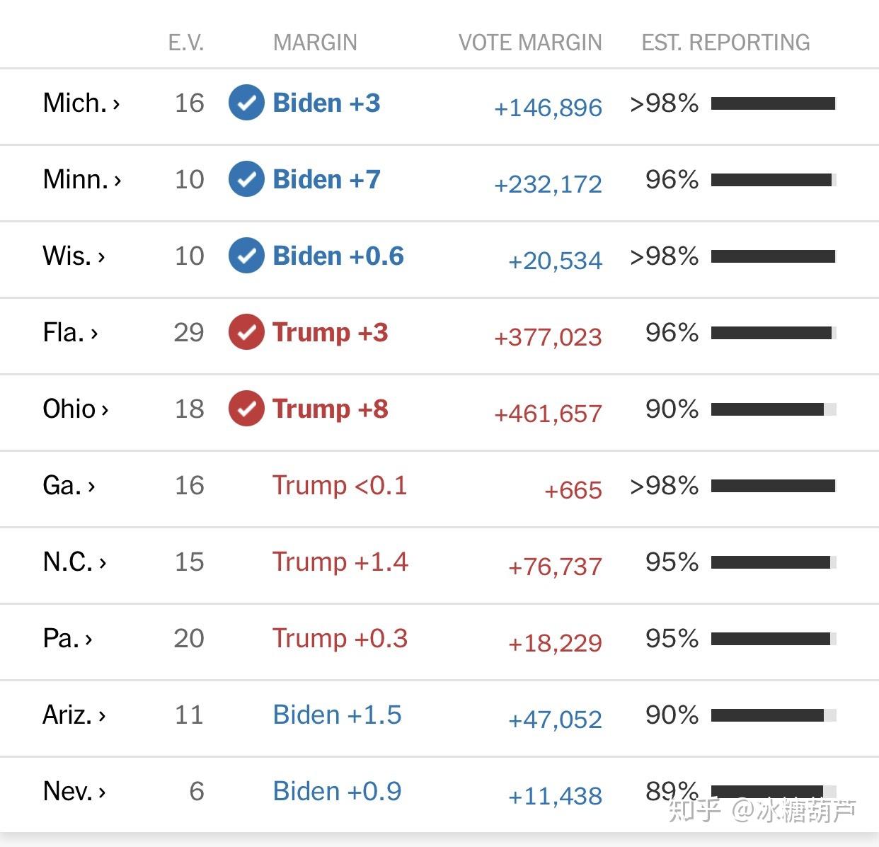The height and width of the screenshot is (847, 879).
Task: Open the Ga. state details chevron
Action: click(x=91, y=487)
